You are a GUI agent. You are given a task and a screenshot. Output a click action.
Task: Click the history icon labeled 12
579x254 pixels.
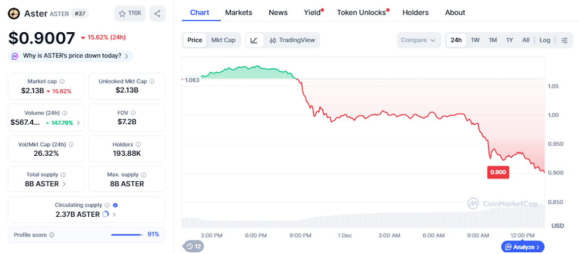[x=193, y=246]
